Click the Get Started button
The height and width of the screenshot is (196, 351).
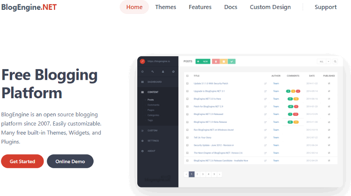[22, 161]
